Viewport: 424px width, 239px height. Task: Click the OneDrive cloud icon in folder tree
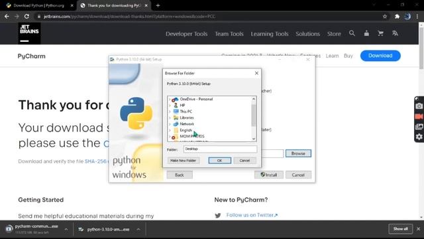(x=175, y=100)
